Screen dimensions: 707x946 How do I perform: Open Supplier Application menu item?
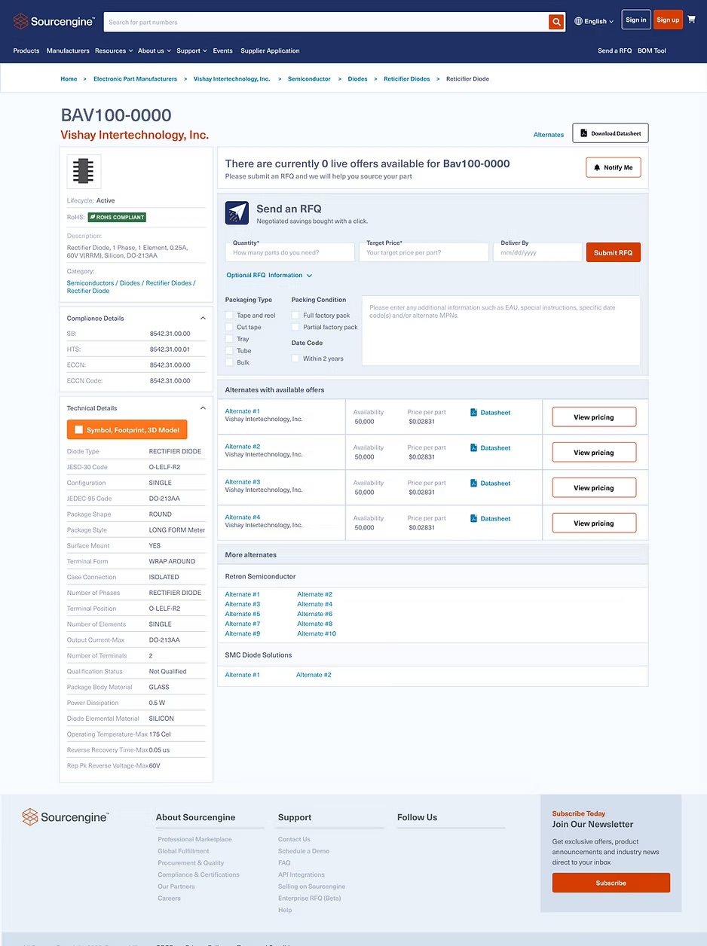pyautogui.click(x=270, y=50)
